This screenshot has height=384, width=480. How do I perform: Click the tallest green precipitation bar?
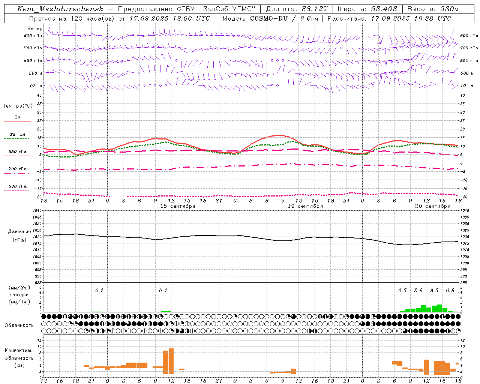coord(439,308)
